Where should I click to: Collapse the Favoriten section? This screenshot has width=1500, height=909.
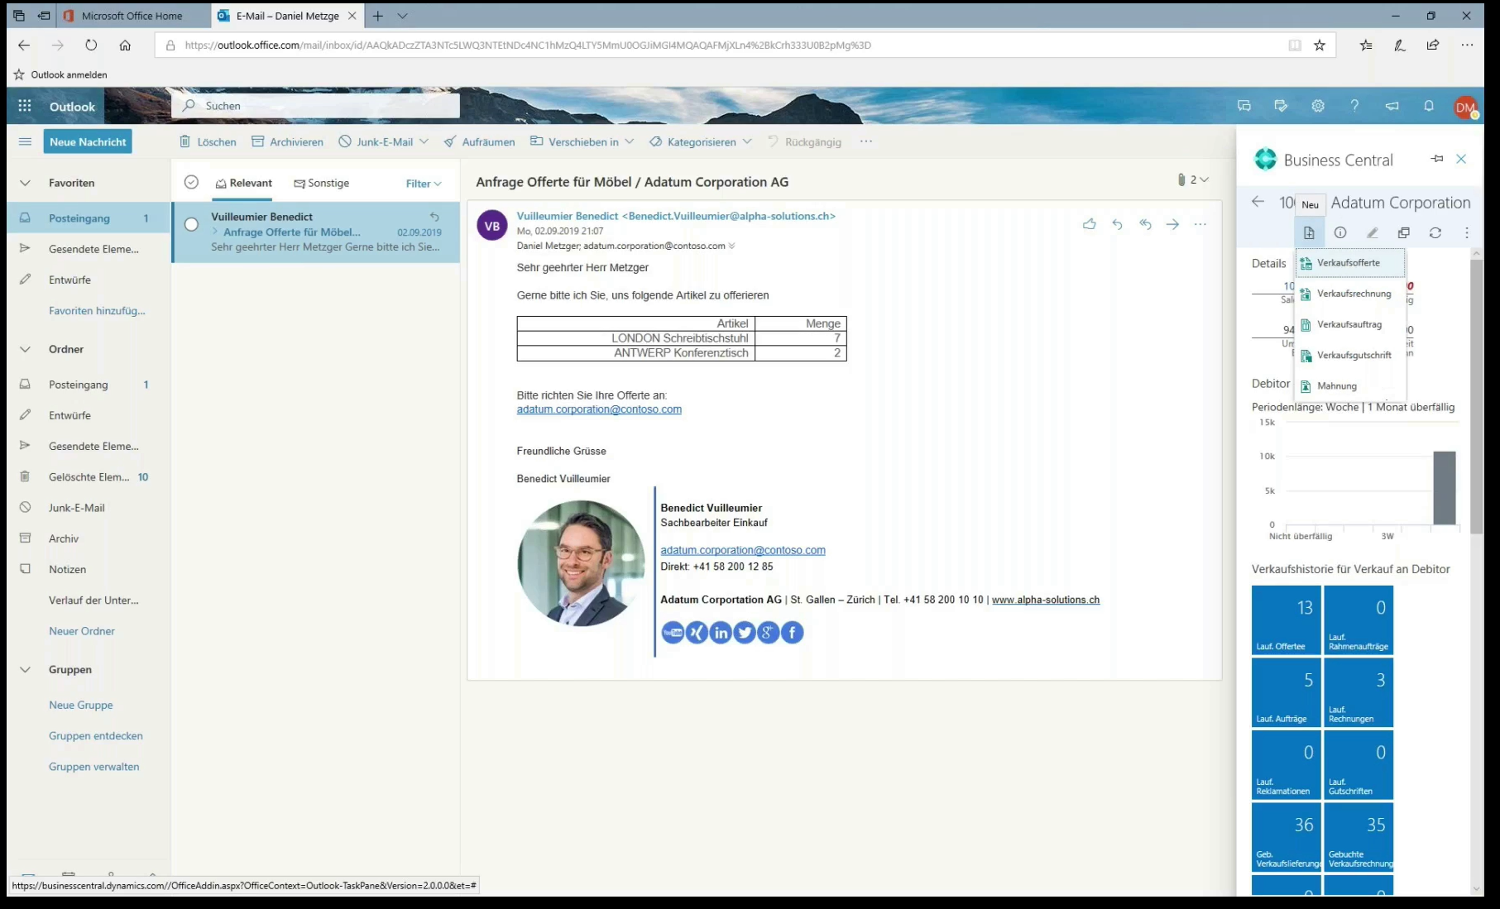[25, 183]
